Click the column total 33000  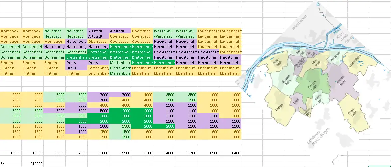(x=98, y=153)
